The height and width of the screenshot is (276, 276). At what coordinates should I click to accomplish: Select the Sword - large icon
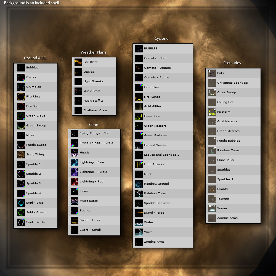139,213
